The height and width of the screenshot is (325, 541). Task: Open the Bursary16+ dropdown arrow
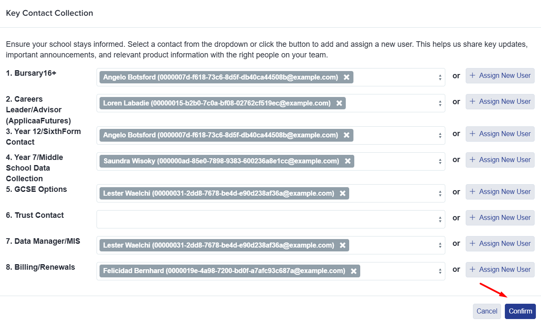click(x=440, y=77)
